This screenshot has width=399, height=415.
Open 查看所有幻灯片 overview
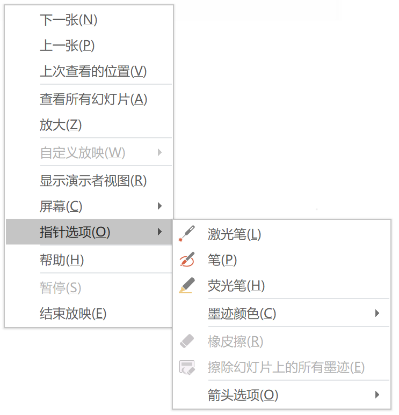(x=93, y=99)
